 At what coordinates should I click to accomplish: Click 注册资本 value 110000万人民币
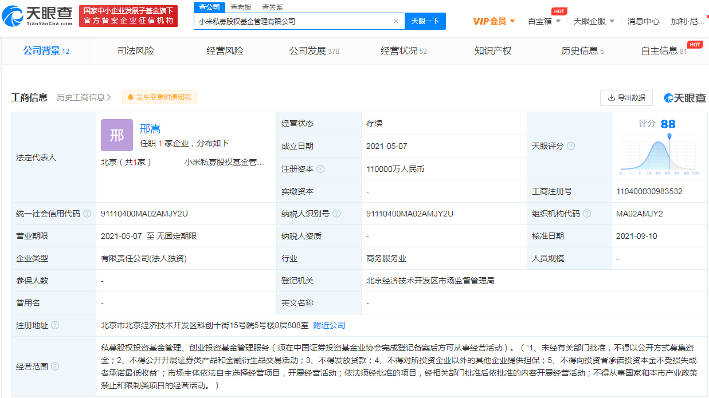[x=395, y=169]
